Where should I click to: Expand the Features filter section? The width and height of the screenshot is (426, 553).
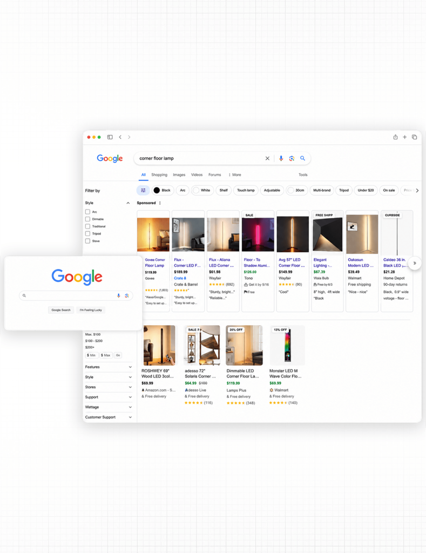click(x=109, y=367)
